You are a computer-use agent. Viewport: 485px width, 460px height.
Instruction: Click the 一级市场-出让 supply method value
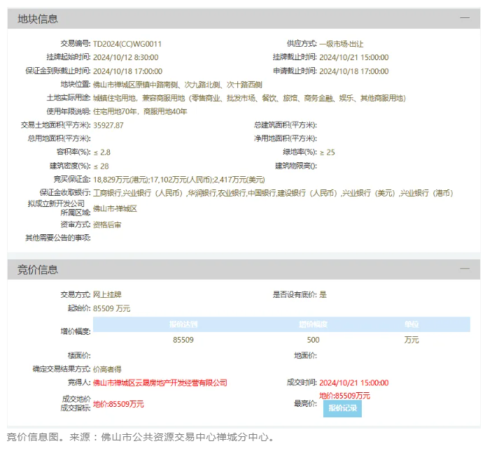[341, 43]
